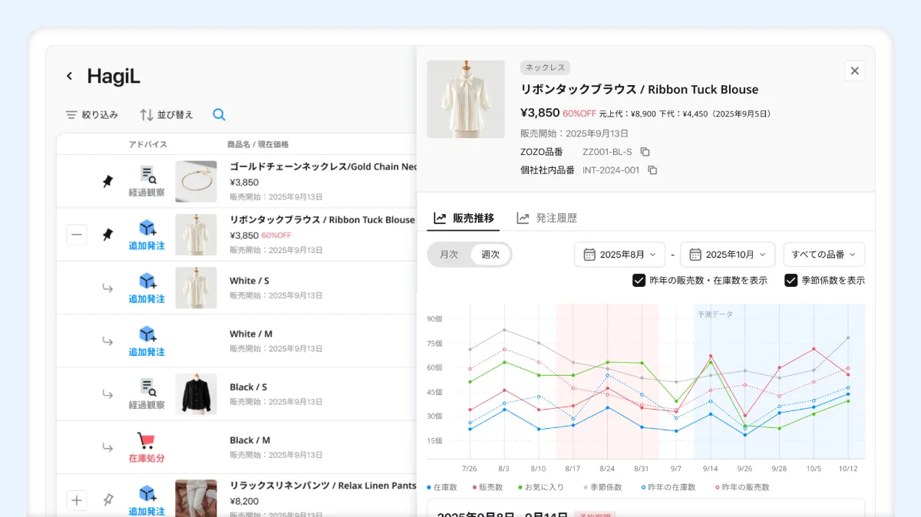Click the blue search magnifier icon

coord(219,114)
